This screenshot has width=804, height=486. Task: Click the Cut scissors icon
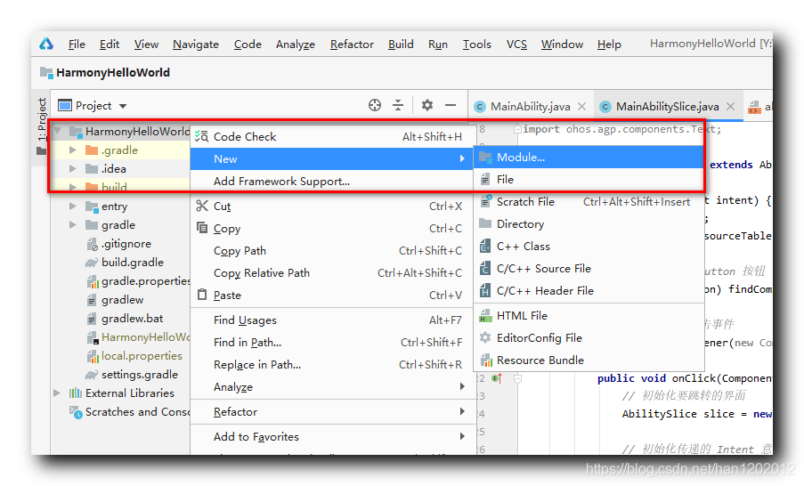pyautogui.click(x=202, y=206)
